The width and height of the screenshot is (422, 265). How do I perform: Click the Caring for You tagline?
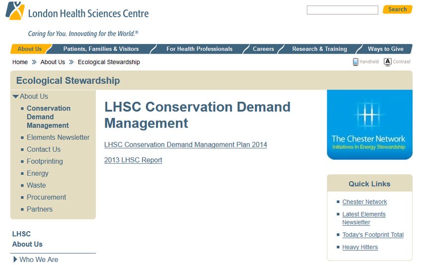point(83,34)
